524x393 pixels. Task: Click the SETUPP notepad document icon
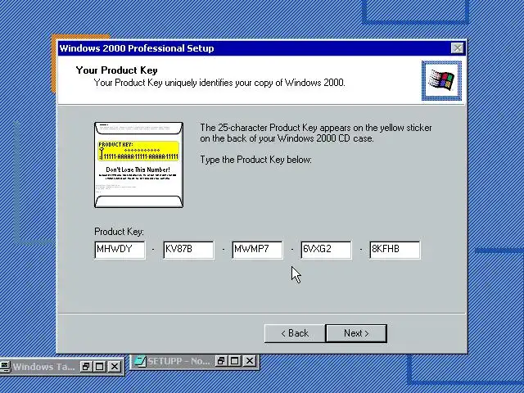tap(140, 361)
